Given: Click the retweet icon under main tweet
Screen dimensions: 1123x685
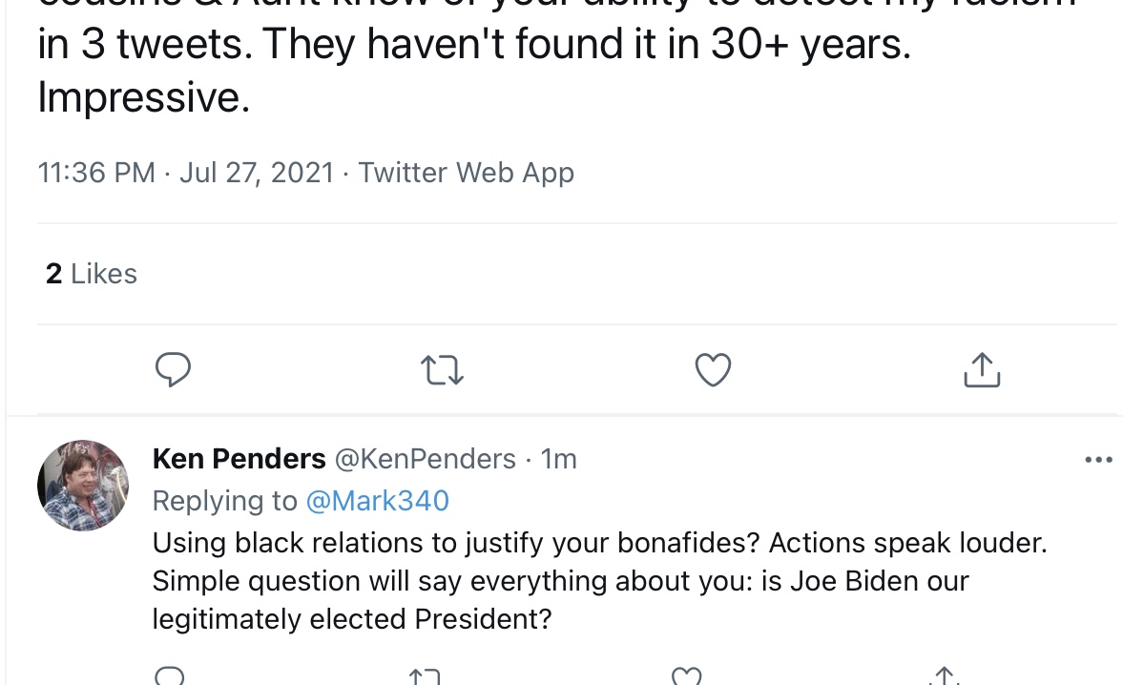Looking at the screenshot, I should click(441, 370).
